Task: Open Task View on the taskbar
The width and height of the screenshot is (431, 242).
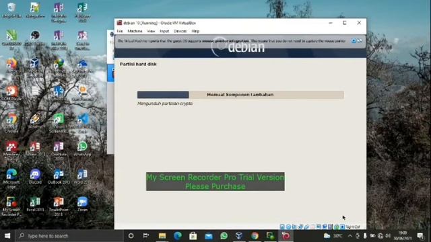Action: click(146, 236)
